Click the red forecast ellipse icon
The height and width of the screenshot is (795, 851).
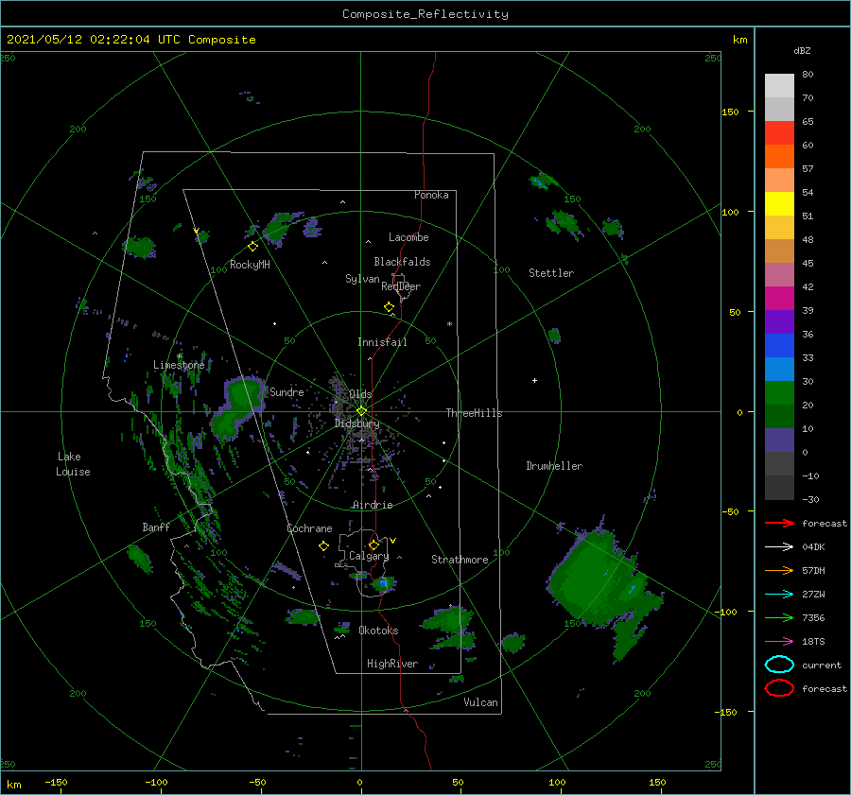point(779,688)
